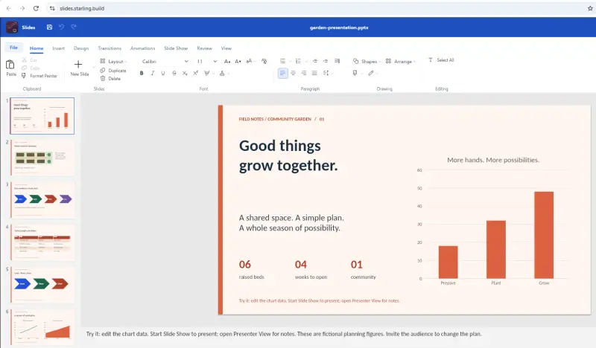Switch to the Transitions tab
This screenshot has height=348, width=596.
pos(110,48)
